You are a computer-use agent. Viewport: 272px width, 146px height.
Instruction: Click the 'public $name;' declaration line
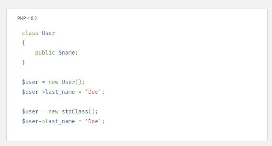point(56,53)
